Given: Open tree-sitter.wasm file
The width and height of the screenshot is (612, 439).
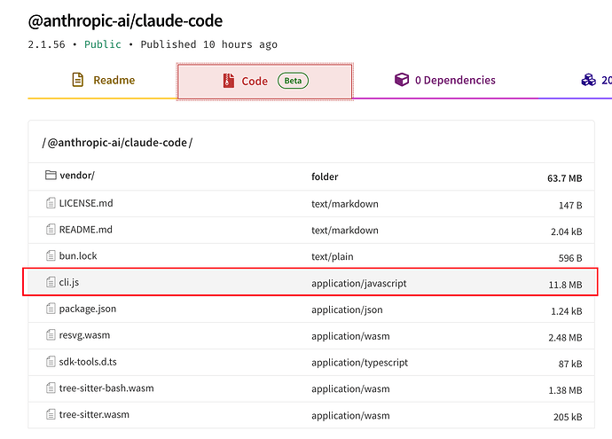Looking at the screenshot, I should click(94, 414).
